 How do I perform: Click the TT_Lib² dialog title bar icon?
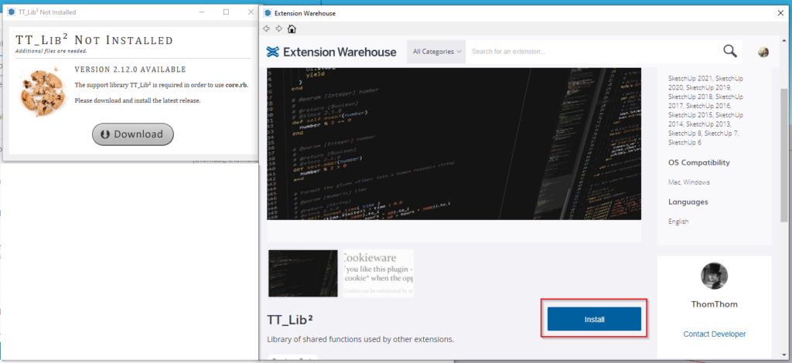12,12
